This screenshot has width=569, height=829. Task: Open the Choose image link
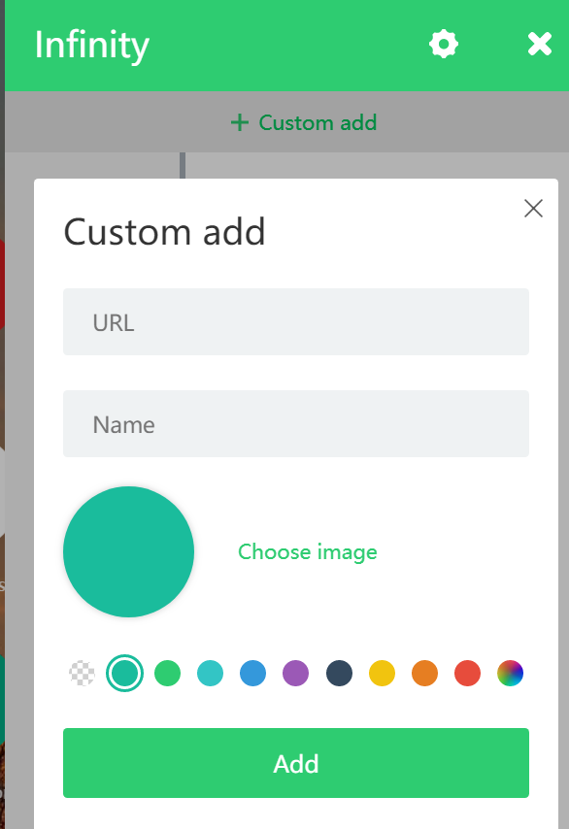[x=307, y=552]
